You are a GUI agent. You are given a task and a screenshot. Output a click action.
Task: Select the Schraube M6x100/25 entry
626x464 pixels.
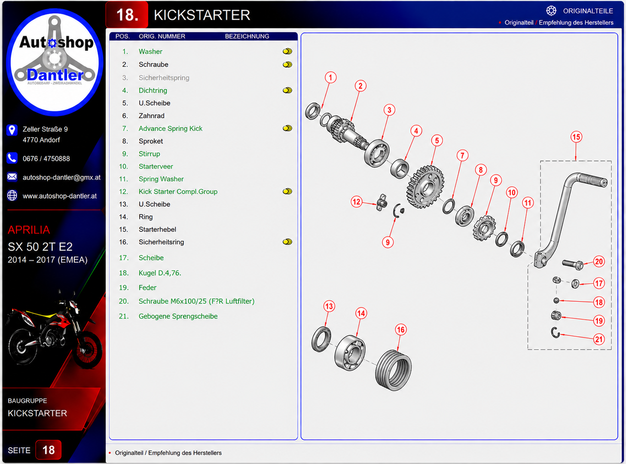196,302
